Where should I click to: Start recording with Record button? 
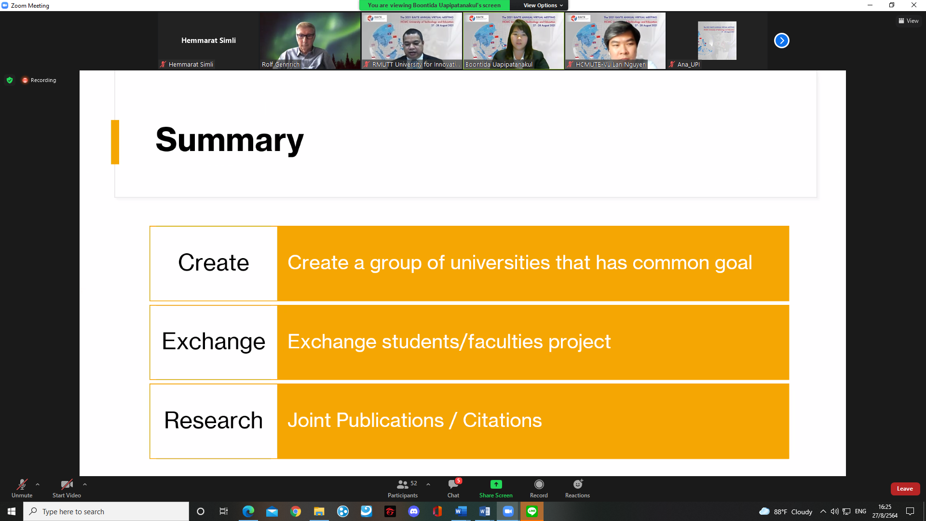pyautogui.click(x=539, y=488)
